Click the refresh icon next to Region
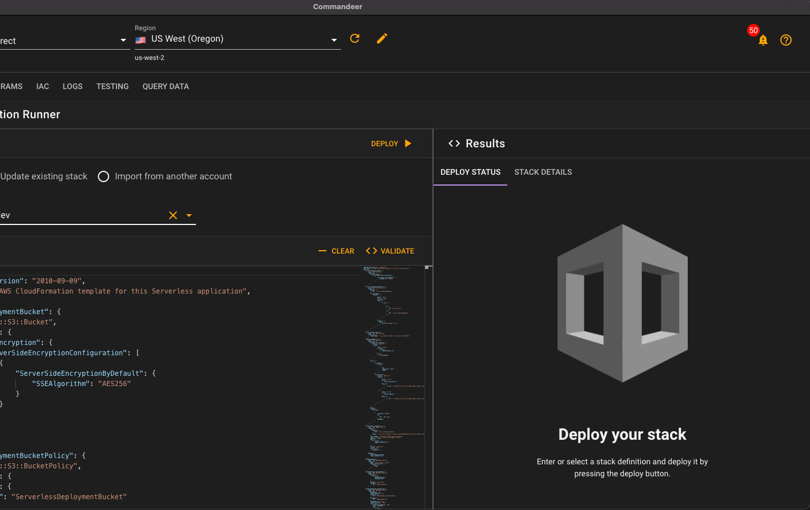This screenshot has height=510, width=810. [x=355, y=38]
